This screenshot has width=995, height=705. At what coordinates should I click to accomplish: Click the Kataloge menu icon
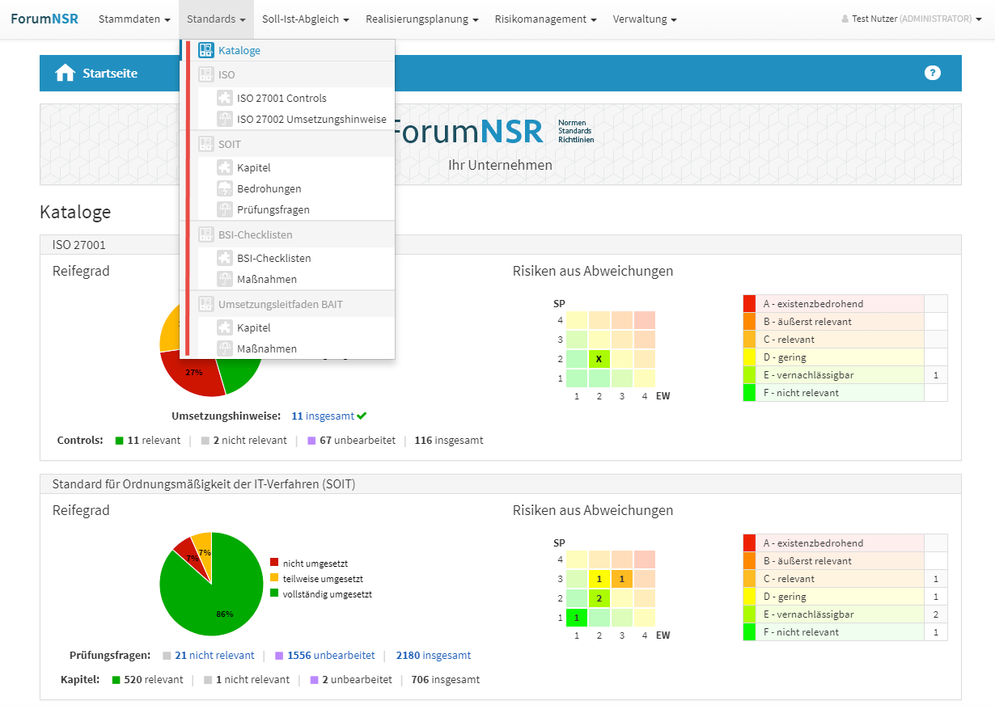click(x=206, y=50)
